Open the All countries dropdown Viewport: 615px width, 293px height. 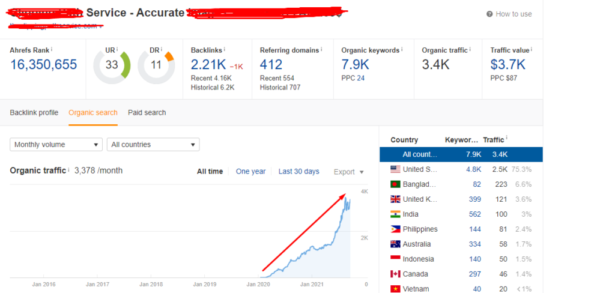coord(153,145)
